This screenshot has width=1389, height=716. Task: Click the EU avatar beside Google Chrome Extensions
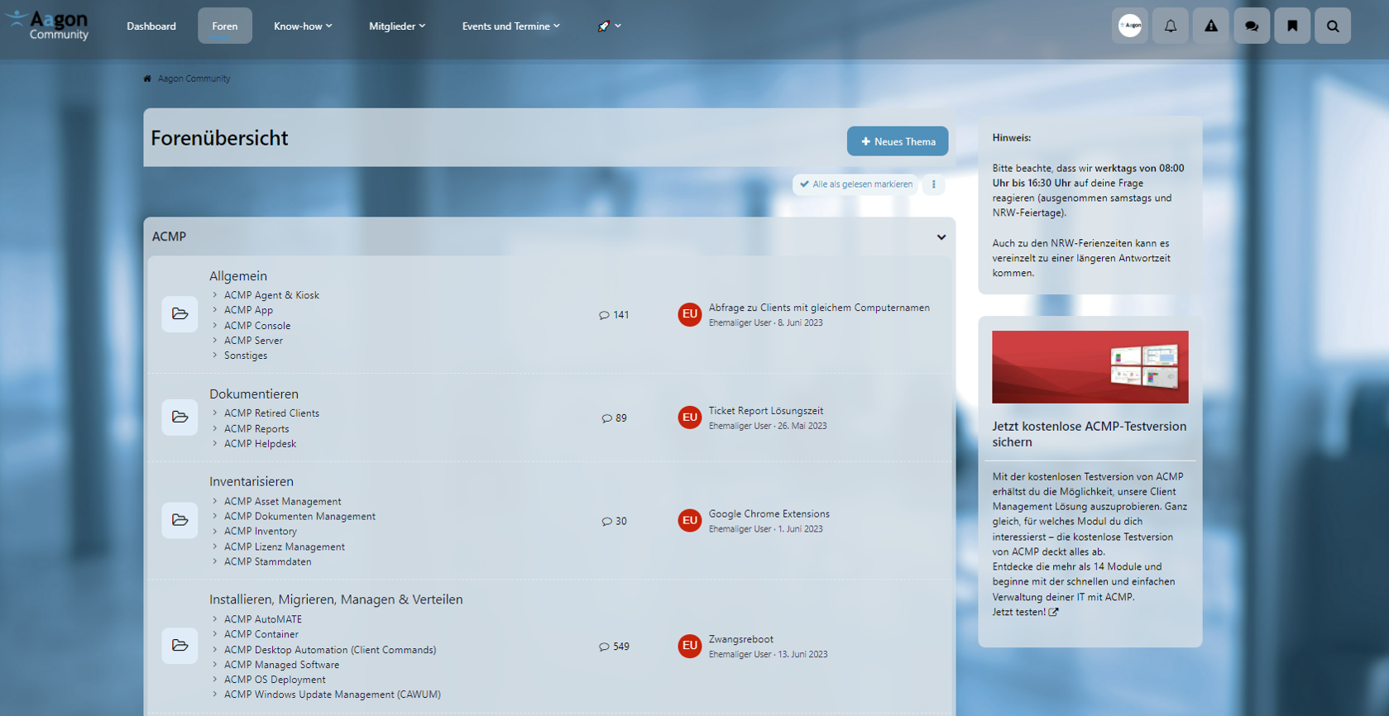click(x=690, y=520)
